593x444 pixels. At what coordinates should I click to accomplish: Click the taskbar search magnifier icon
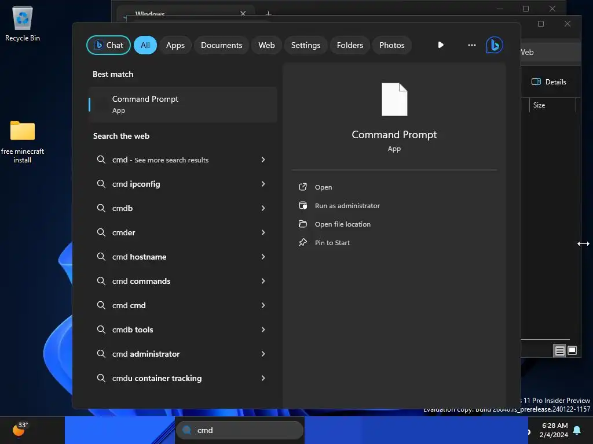[187, 430]
